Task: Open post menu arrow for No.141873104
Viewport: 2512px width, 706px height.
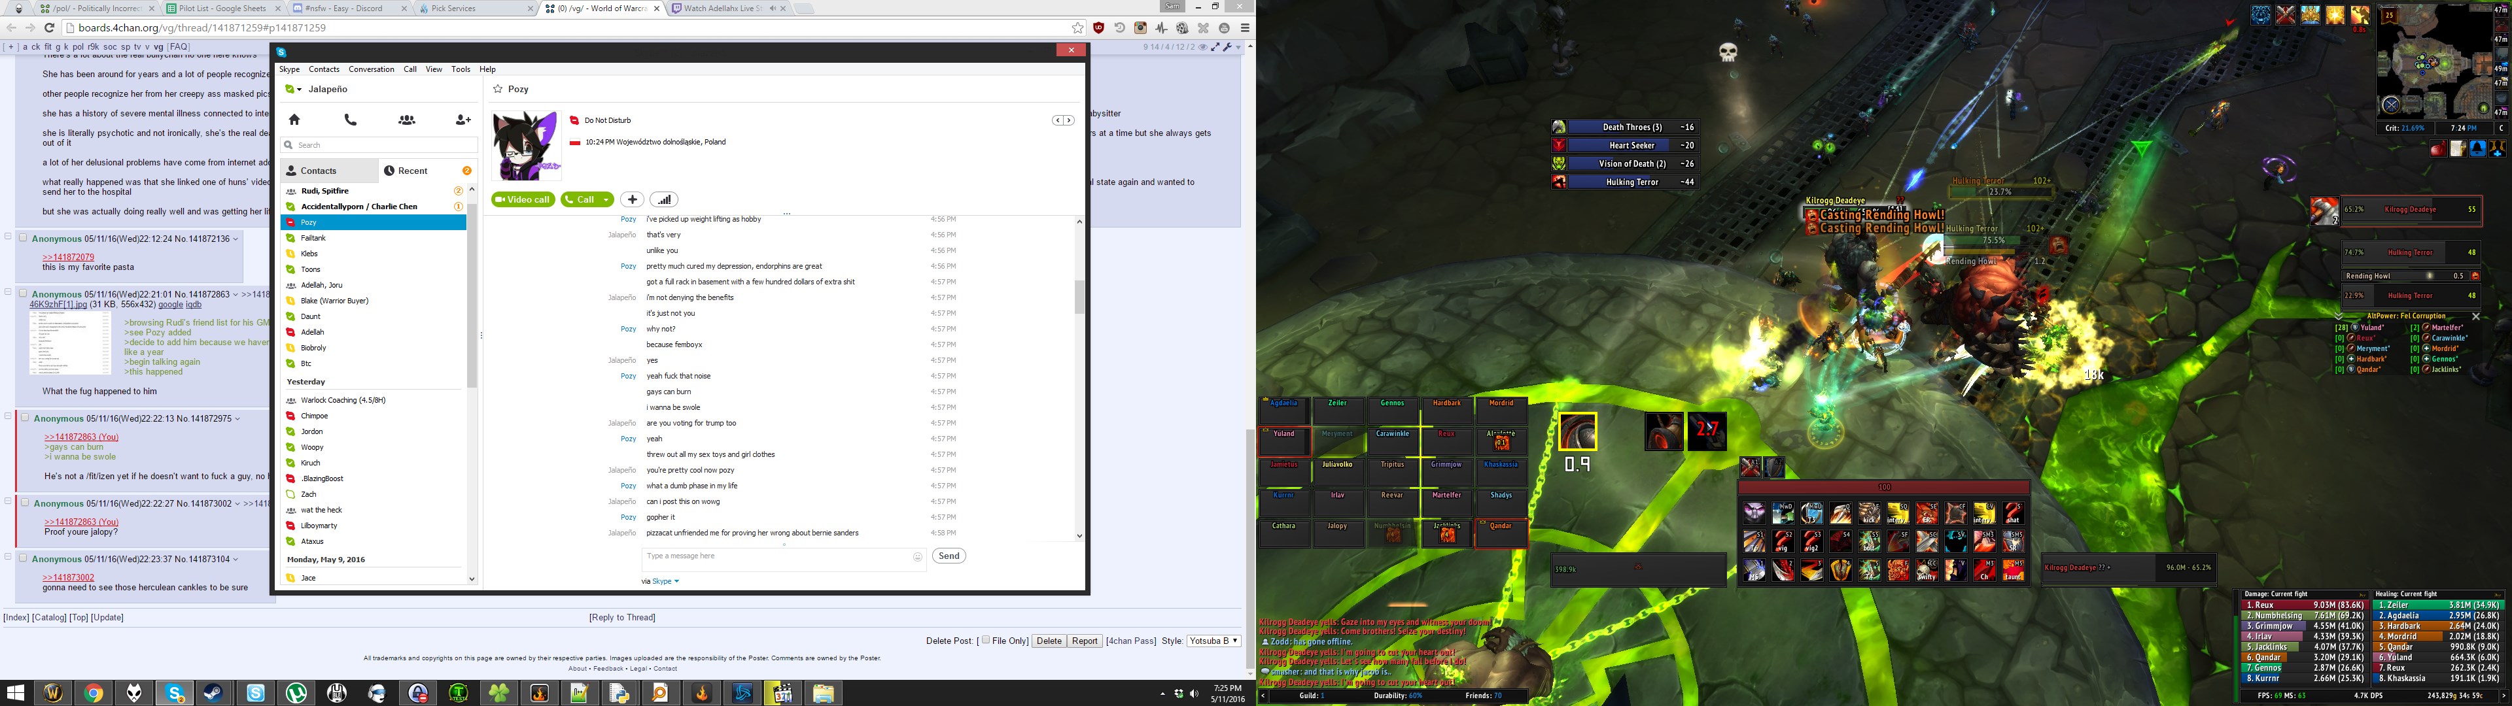Action: pyautogui.click(x=236, y=560)
